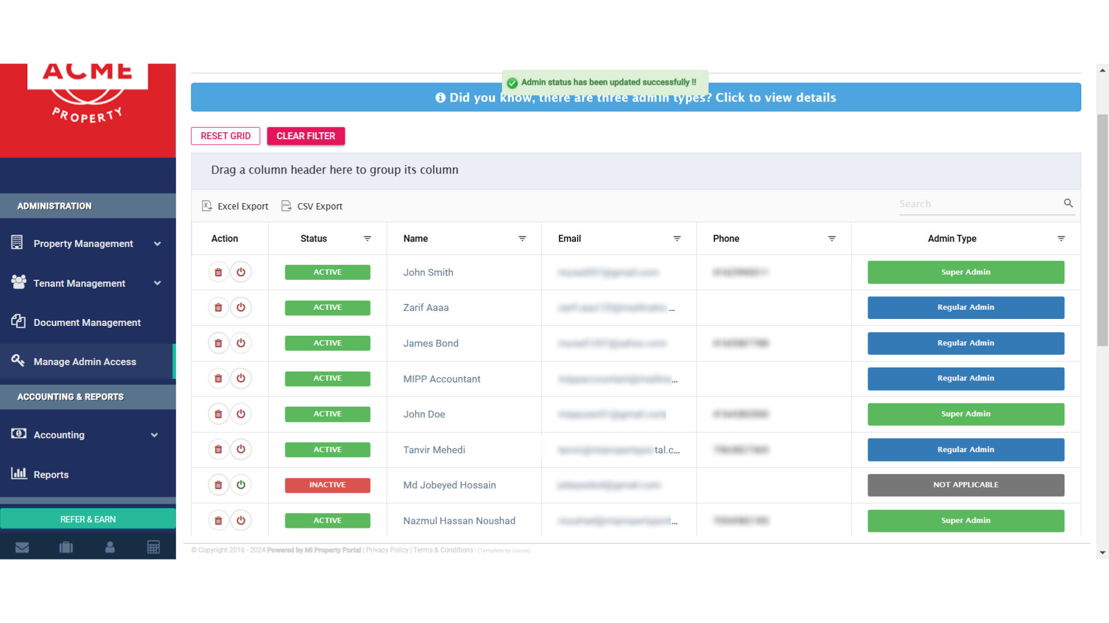The height and width of the screenshot is (623, 1109).
Task: Click the Manage Admin Access key icon
Action: [x=18, y=361]
